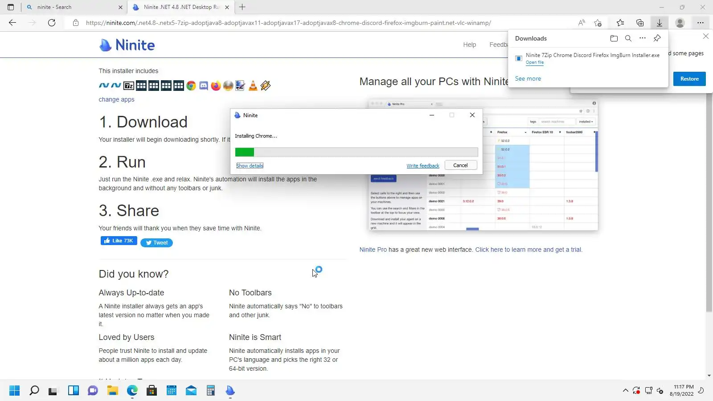Screen dimensions: 713x401
Task: View site information lock icon
Action: click(76, 23)
